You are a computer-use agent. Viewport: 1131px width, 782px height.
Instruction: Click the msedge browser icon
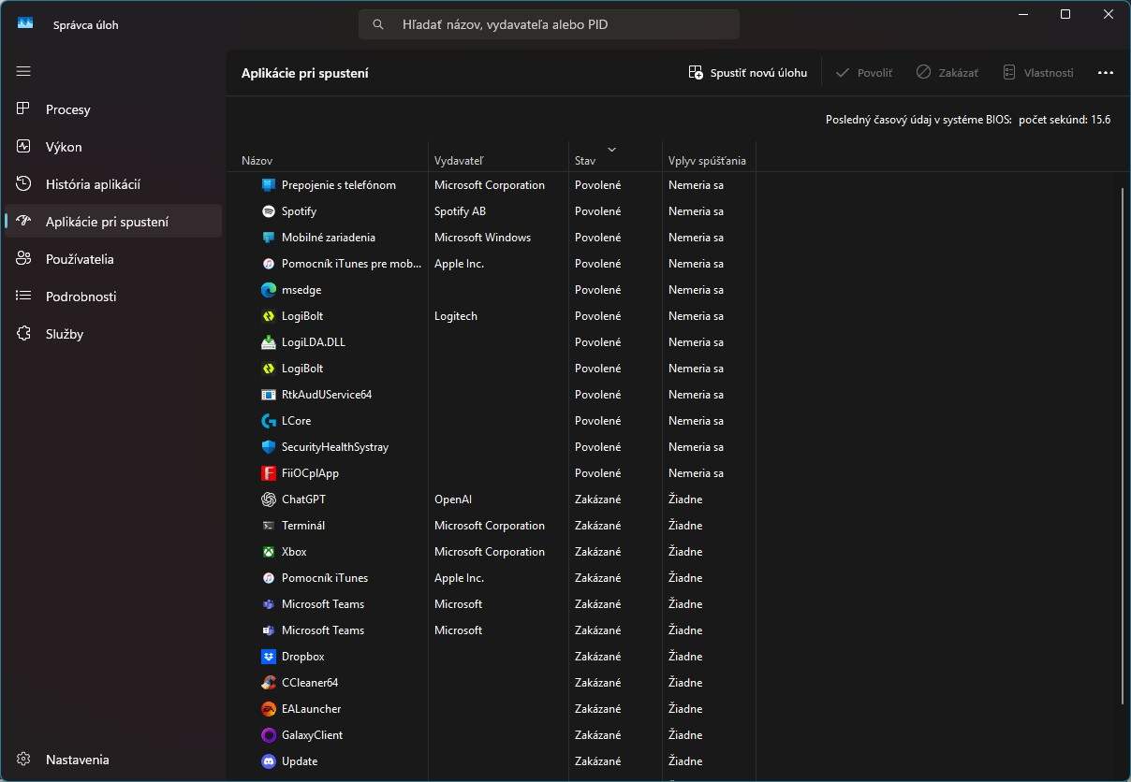pos(269,290)
